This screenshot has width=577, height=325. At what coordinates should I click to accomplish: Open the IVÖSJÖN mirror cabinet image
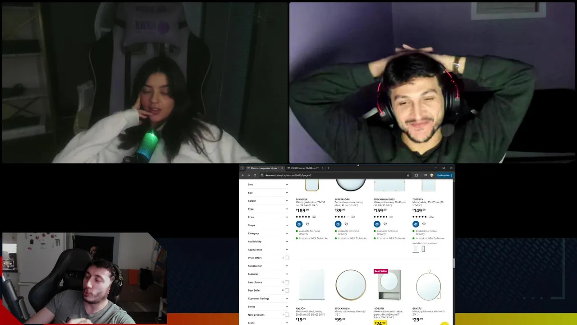pos(389,285)
